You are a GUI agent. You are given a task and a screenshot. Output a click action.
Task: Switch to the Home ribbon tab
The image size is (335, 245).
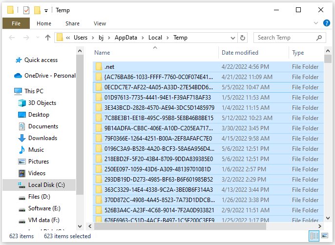[44, 23]
